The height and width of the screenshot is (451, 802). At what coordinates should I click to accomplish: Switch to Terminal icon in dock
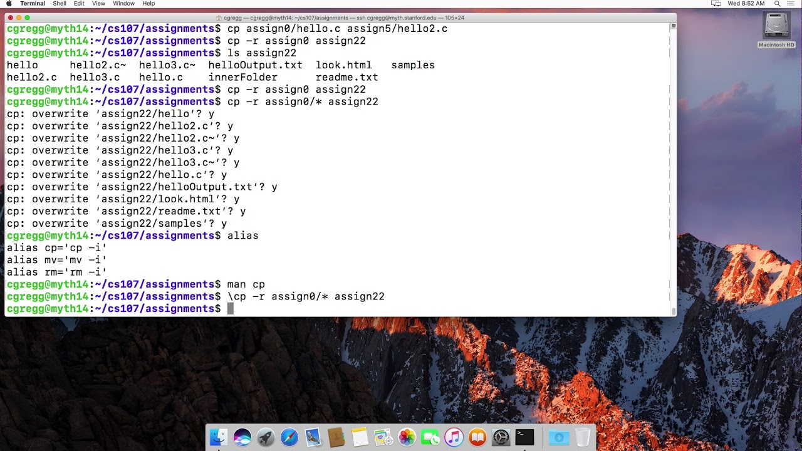pos(524,437)
